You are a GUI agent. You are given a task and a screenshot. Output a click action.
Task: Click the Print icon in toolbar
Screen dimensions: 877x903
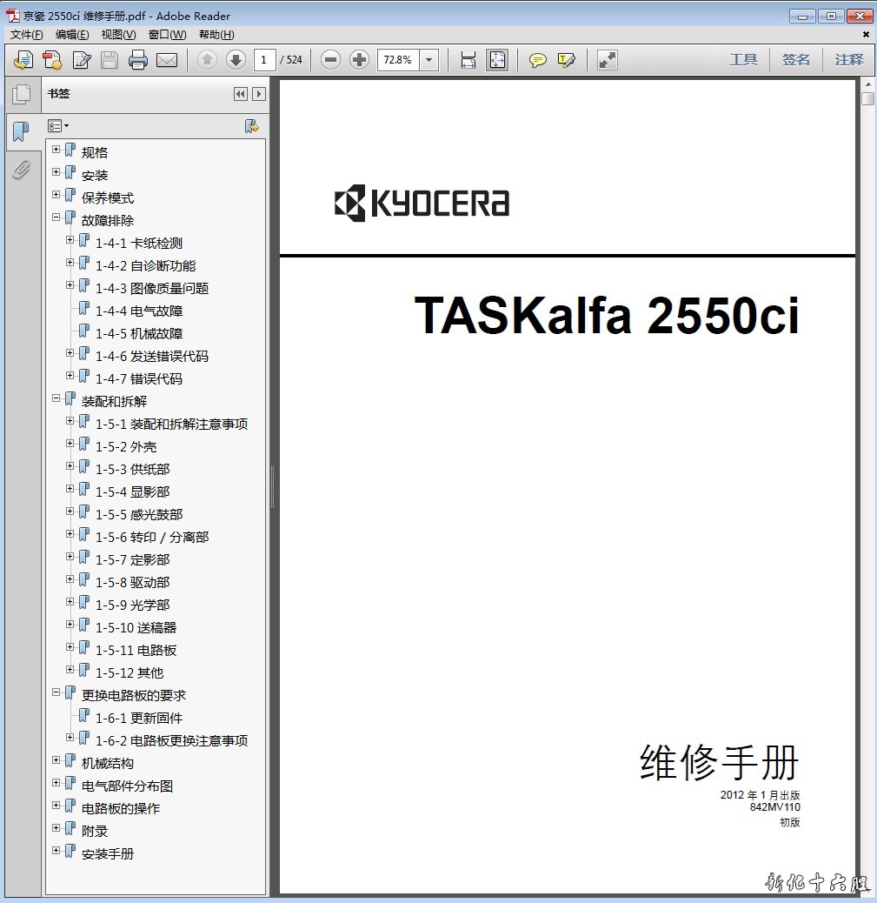138,60
